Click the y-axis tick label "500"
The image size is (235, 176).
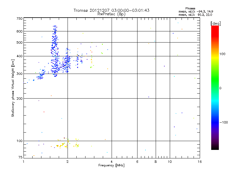point(19,43)
